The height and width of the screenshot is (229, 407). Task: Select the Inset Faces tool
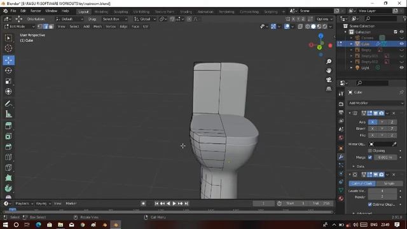[x=8, y=136]
